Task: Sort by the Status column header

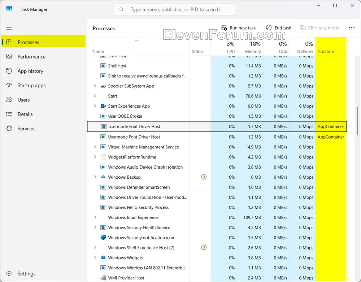Action: (200, 47)
